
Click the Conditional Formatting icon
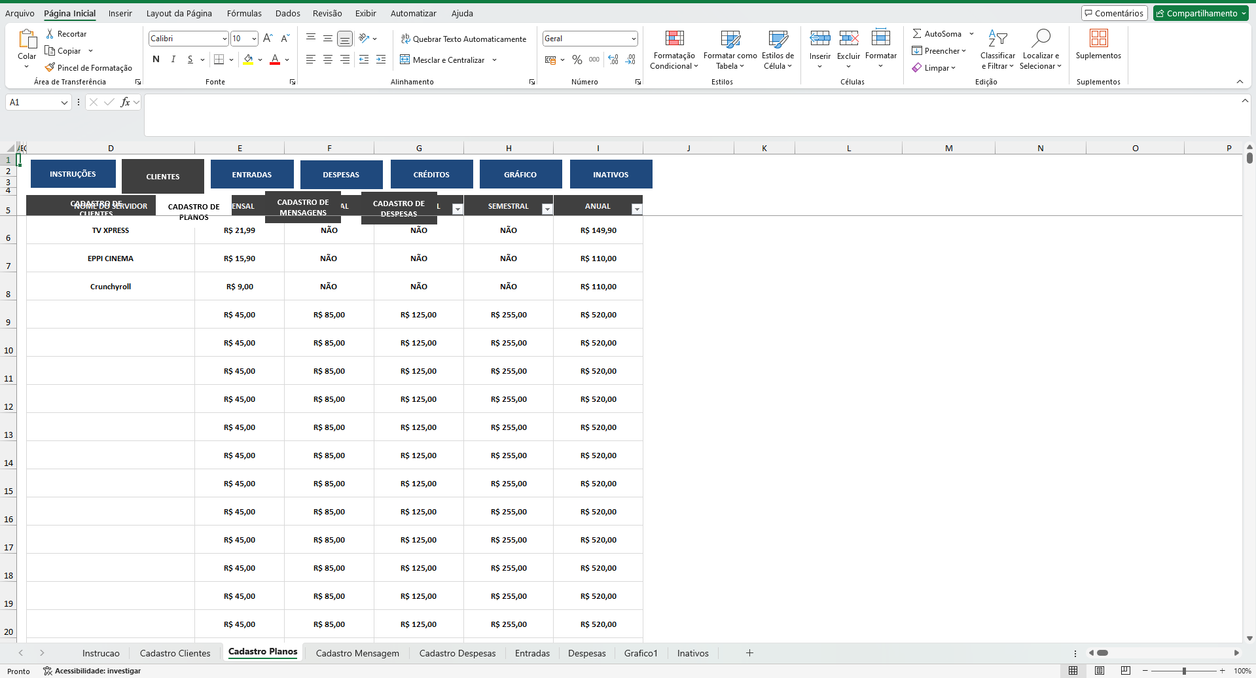(x=674, y=39)
